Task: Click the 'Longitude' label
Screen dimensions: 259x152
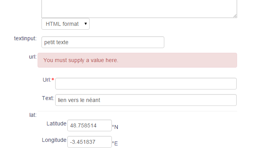Action: click(x=54, y=140)
